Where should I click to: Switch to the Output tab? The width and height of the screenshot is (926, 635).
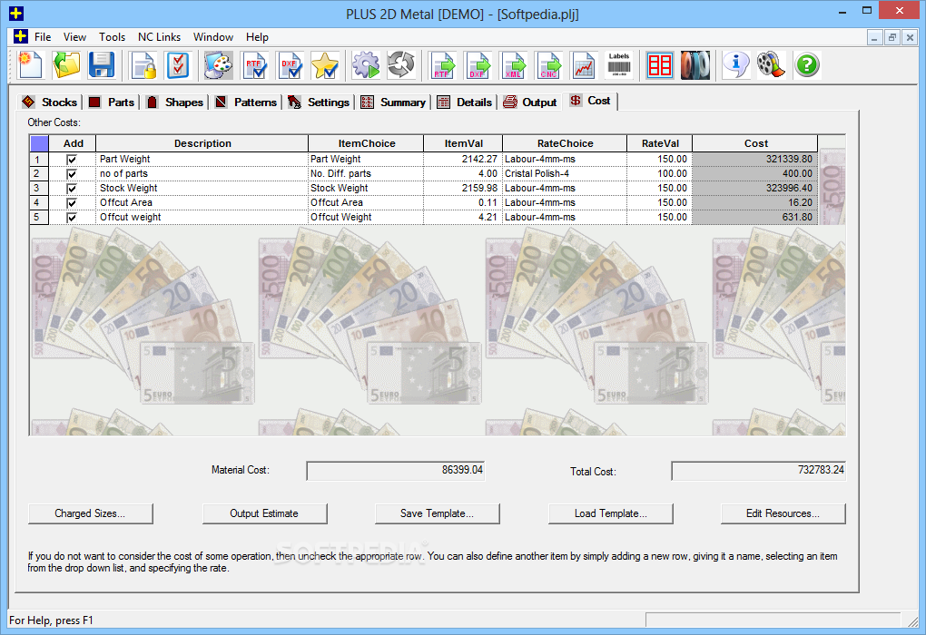(530, 103)
